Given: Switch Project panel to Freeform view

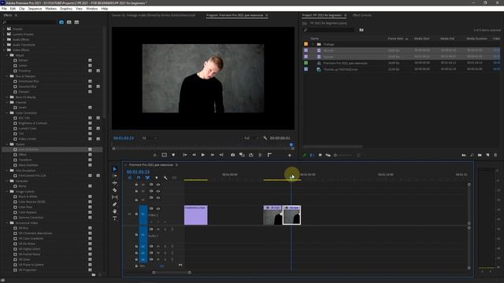Looking at the screenshot, I should click(x=328, y=155).
